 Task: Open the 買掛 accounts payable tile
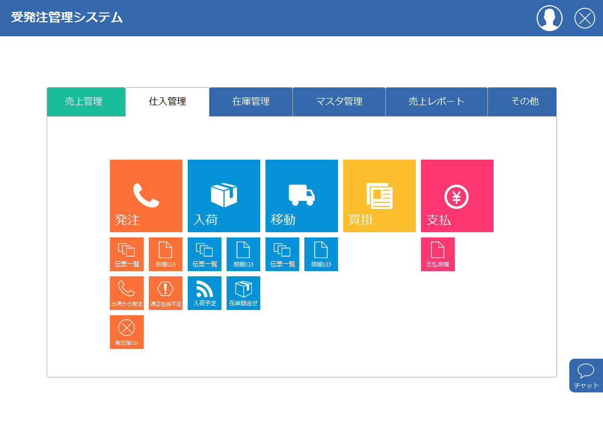[379, 196]
